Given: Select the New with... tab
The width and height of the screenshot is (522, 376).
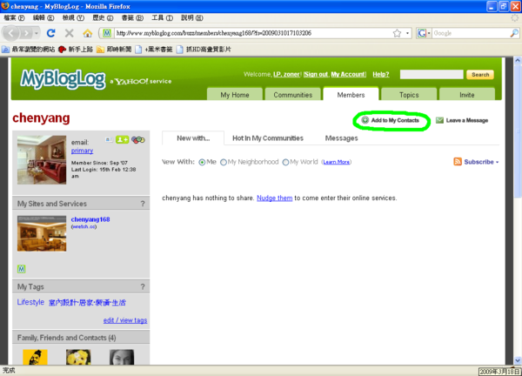Looking at the screenshot, I should [193, 138].
